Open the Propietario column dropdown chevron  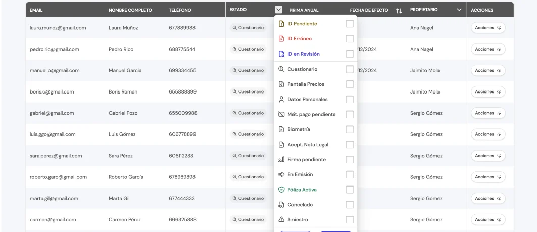point(459,10)
